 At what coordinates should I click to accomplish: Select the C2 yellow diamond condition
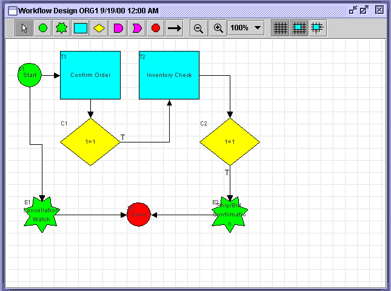pyautogui.click(x=230, y=142)
